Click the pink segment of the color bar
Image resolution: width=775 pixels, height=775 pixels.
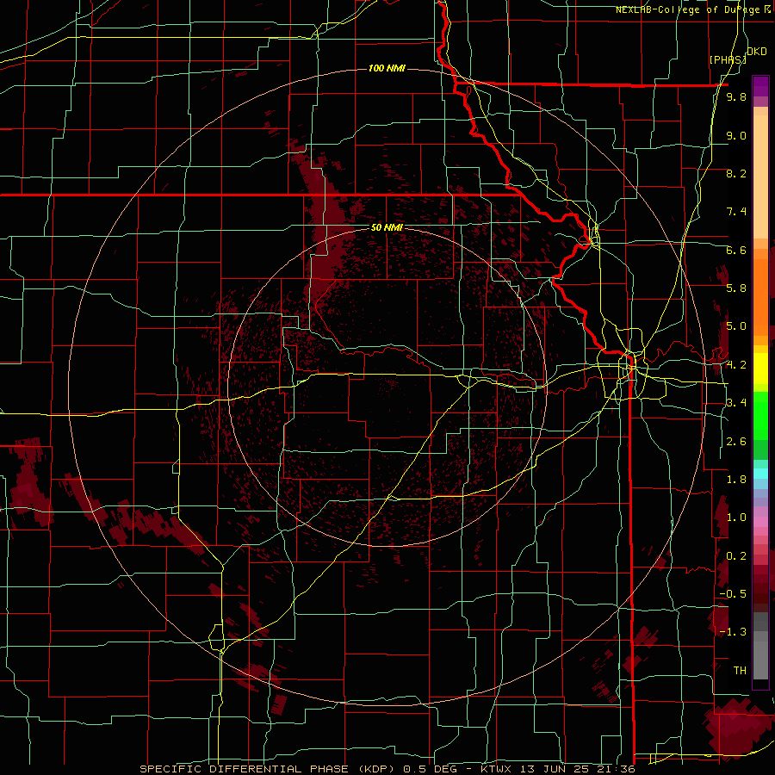coord(760,522)
